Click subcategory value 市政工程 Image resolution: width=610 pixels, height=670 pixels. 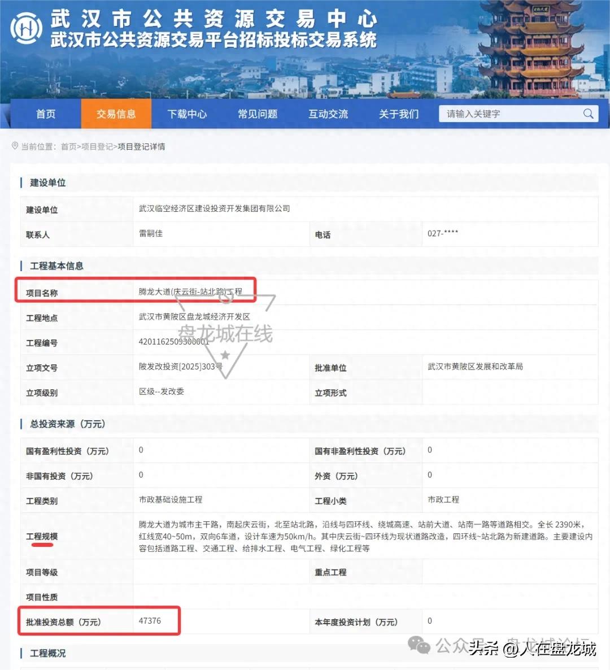point(443,499)
